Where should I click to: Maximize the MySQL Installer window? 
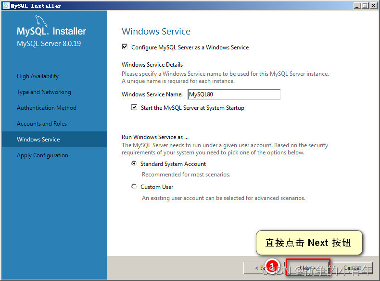[365, 6]
